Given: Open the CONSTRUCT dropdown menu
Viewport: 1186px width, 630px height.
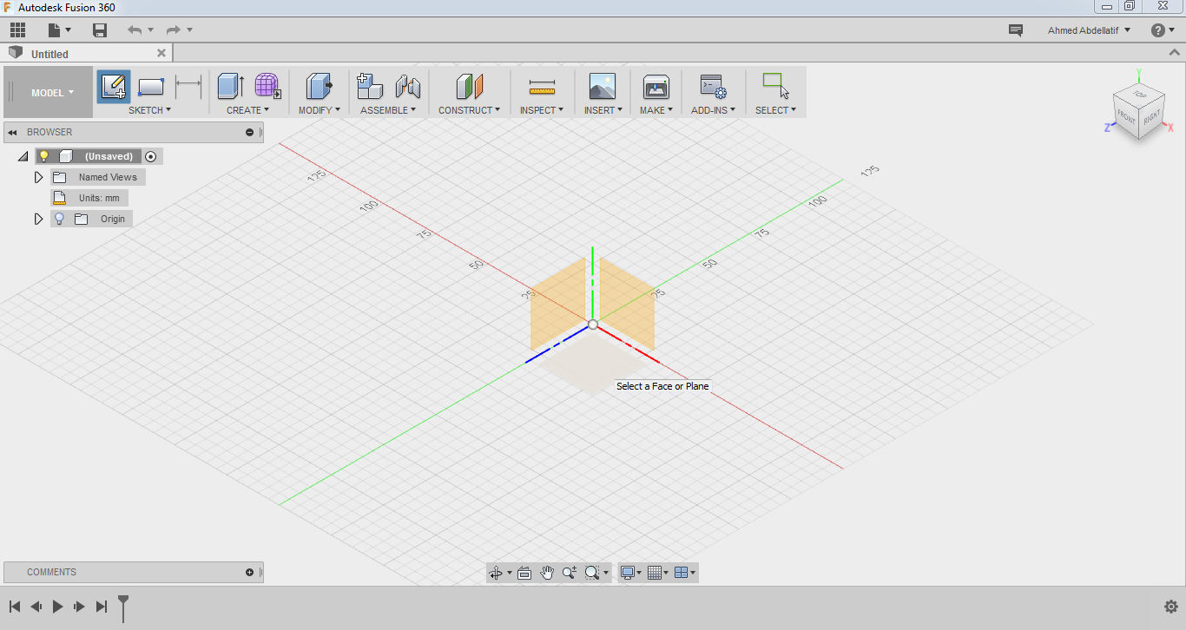Looking at the screenshot, I should coord(469,110).
